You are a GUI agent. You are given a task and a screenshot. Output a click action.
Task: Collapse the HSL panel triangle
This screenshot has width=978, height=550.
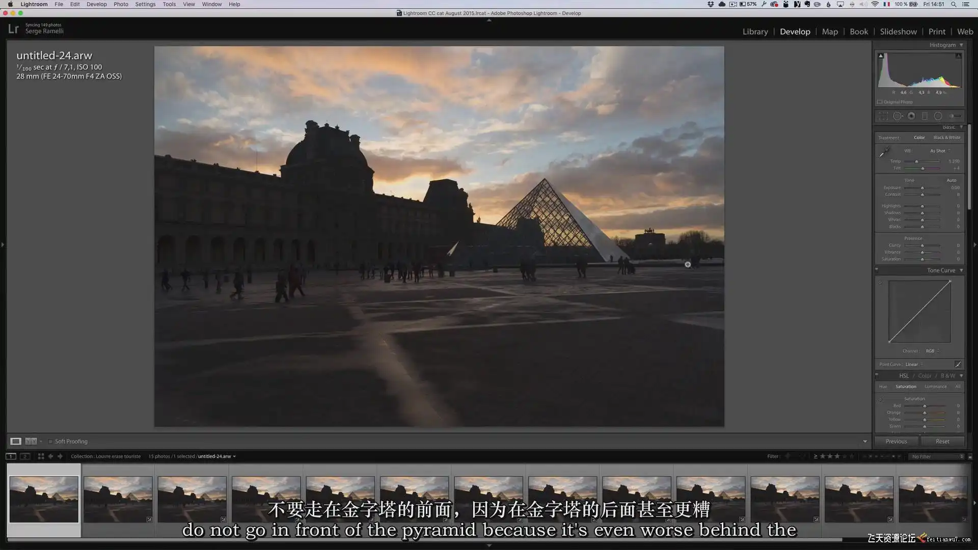click(961, 376)
